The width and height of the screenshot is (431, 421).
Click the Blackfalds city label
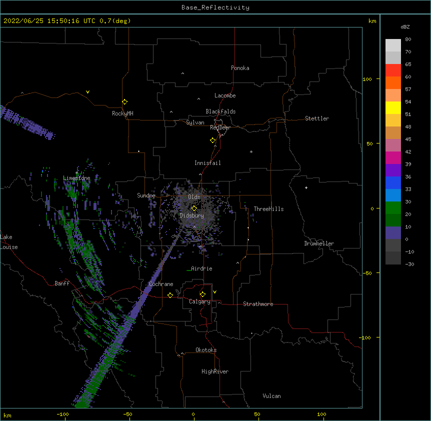[x=220, y=111]
